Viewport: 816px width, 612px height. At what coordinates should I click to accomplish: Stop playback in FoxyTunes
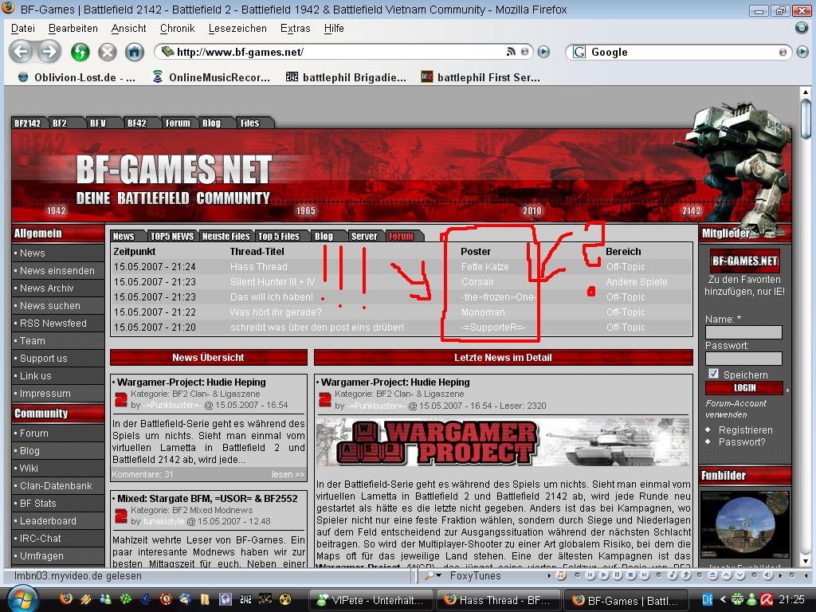click(x=631, y=575)
